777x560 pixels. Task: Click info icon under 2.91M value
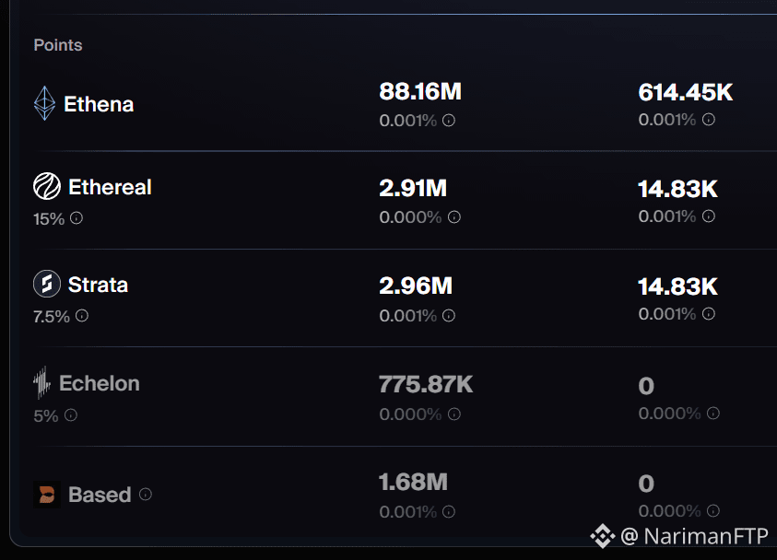[453, 216]
